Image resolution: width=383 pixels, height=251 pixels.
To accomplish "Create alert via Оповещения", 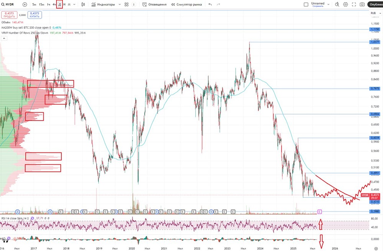I will pos(154,4).
